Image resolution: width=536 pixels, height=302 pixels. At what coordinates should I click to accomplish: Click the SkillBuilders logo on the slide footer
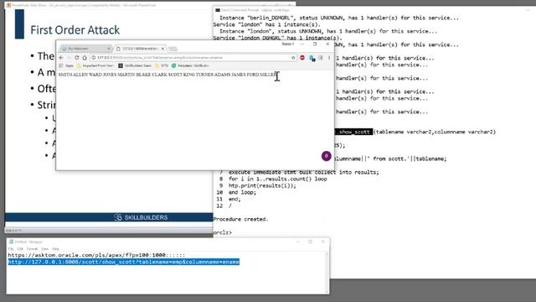pos(141,217)
